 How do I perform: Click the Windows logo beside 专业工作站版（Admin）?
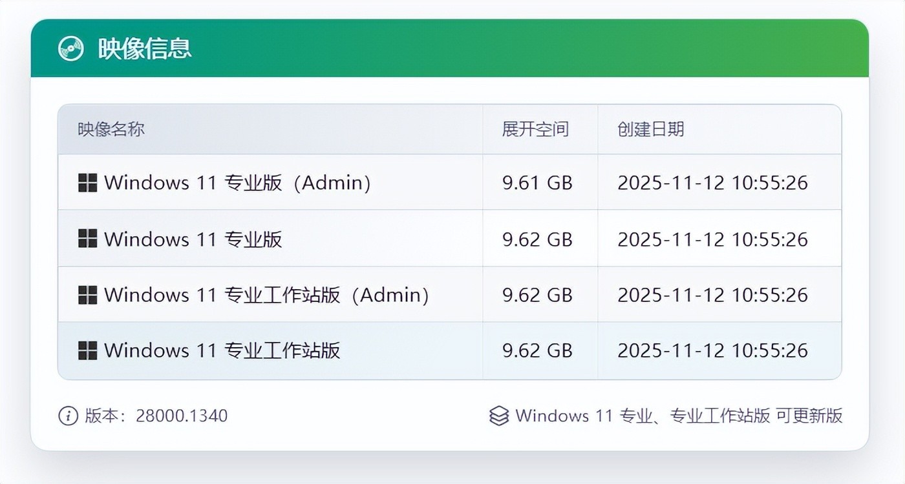87,295
